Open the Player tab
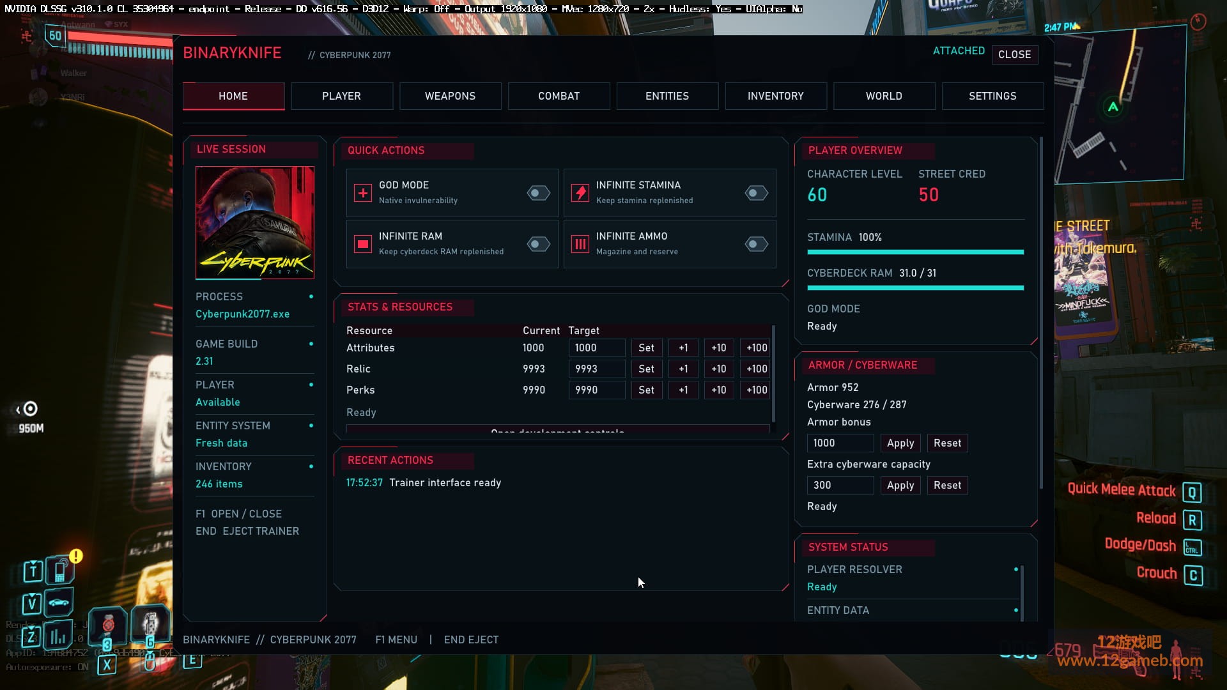 point(342,96)
